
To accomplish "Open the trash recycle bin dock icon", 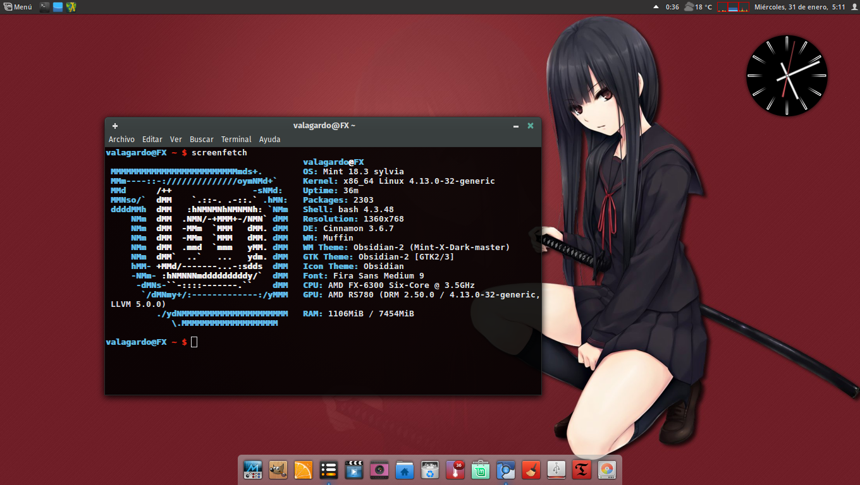I will tap(430, 470).
